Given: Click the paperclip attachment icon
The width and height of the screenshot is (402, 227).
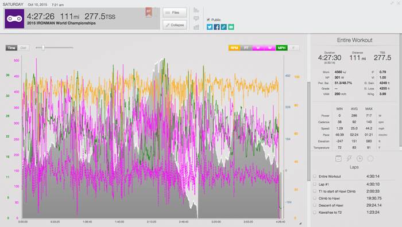Looking at the screenshot, I should coord(156,12).
